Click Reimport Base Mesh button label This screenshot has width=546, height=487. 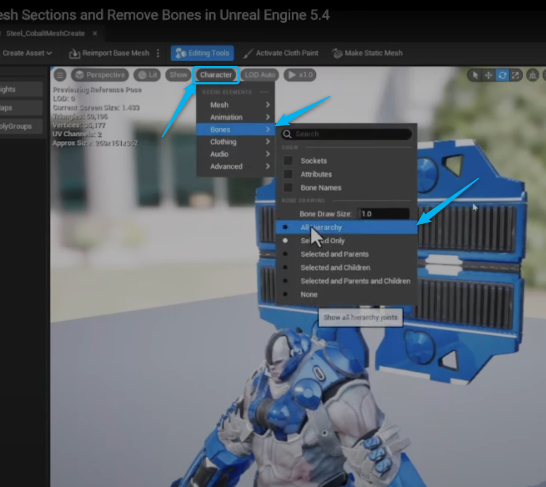coord(116,53)
